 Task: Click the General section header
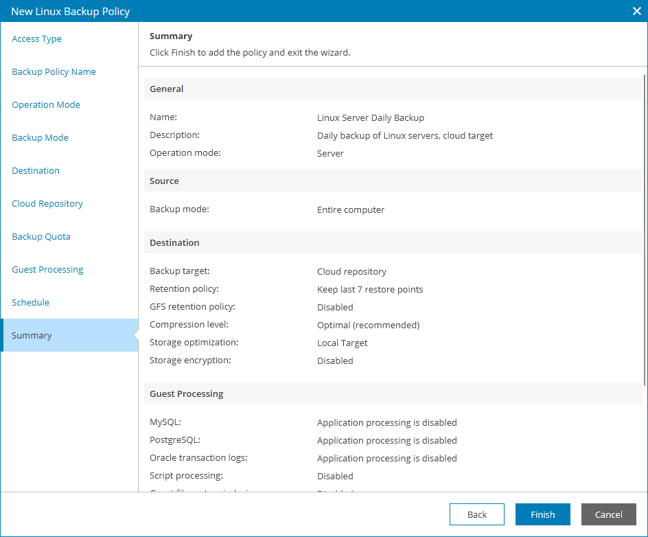(x=167, y=89)
